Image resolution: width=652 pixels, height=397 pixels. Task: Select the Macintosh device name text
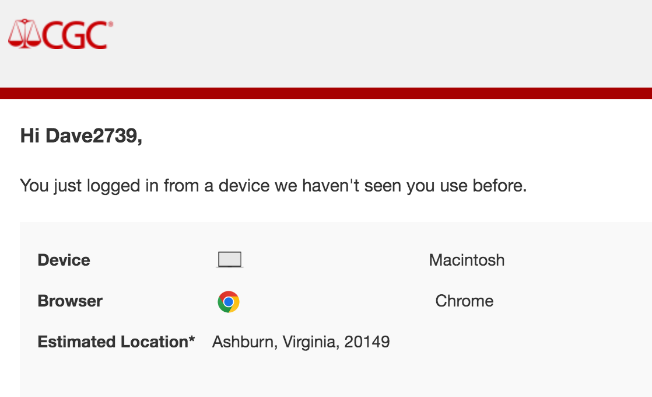point(467,260)
